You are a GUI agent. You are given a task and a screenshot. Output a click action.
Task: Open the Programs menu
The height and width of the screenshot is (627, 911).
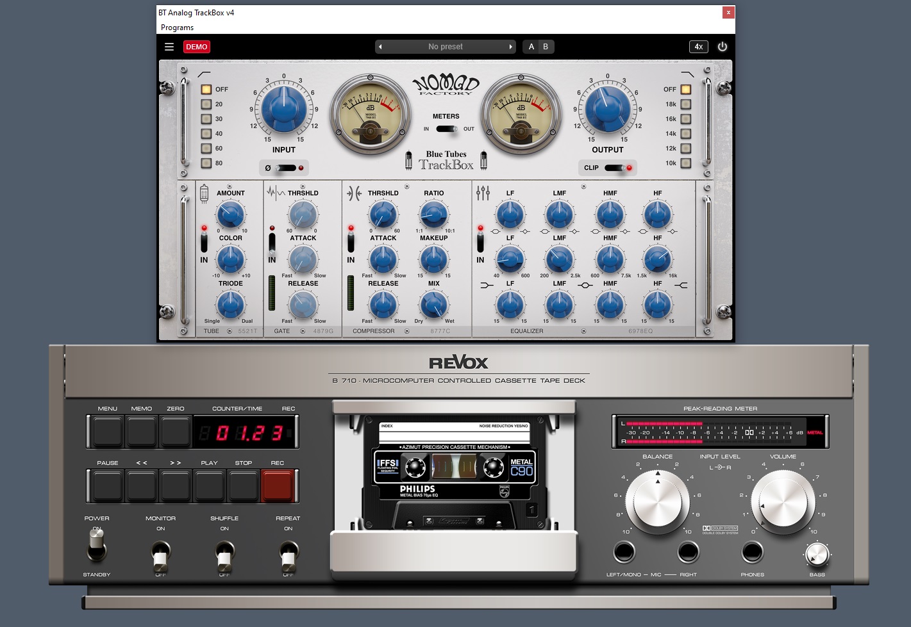pos(177,28)
